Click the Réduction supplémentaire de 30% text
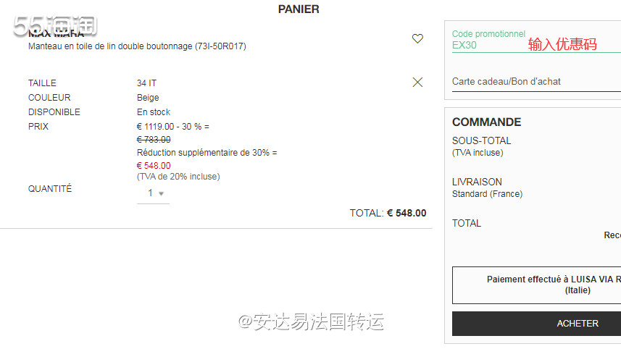Viewport: 621px width, 349px height. 207,153
